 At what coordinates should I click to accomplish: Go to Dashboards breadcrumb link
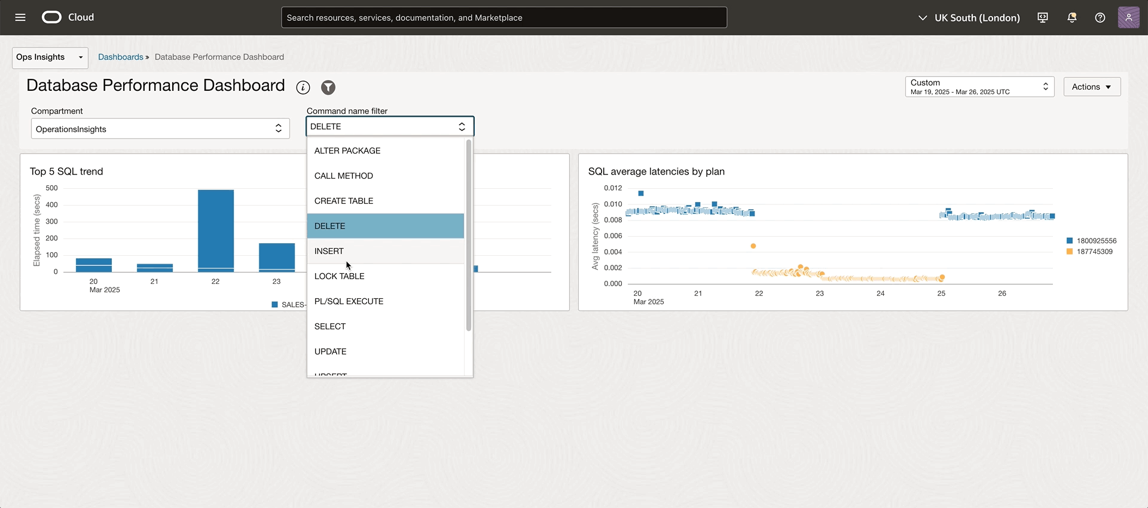tap(120, 57)
